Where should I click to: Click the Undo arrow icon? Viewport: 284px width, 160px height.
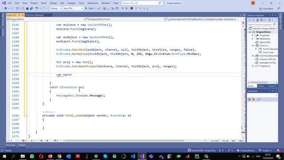[37, 8]
